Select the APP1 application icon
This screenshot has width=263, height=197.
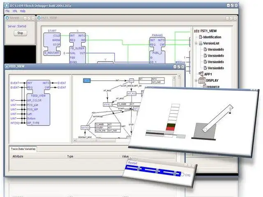point(201,74)
